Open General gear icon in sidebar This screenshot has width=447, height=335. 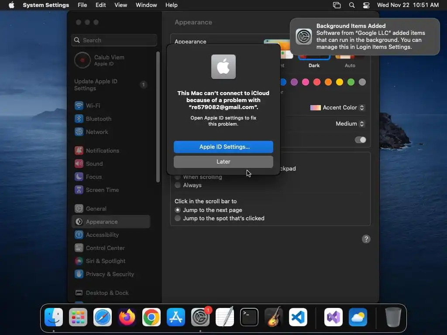[x=79, y=209]
